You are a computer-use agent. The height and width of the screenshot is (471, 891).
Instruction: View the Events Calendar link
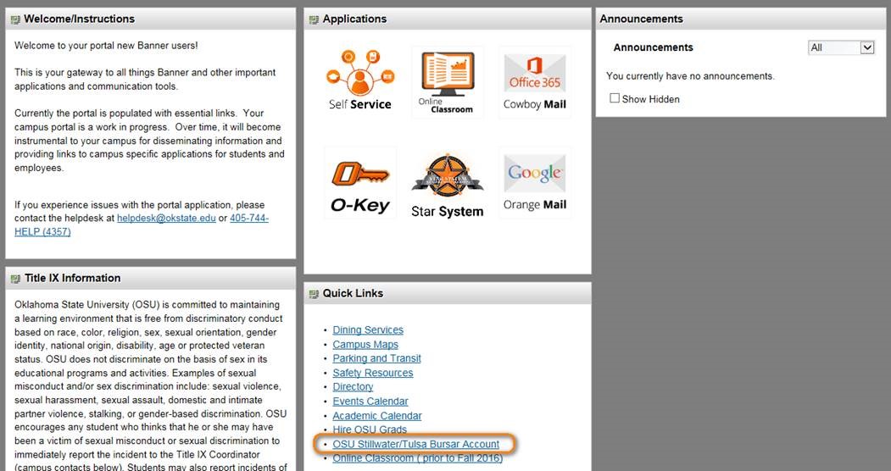click(370, 402)
